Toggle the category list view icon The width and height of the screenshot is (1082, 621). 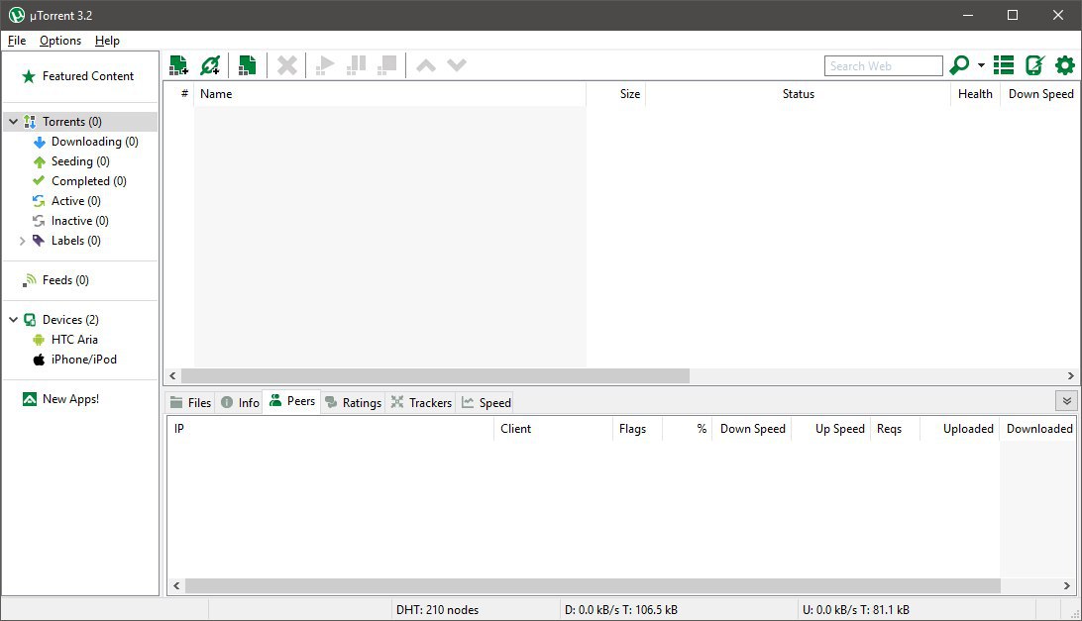point(1004,64)
